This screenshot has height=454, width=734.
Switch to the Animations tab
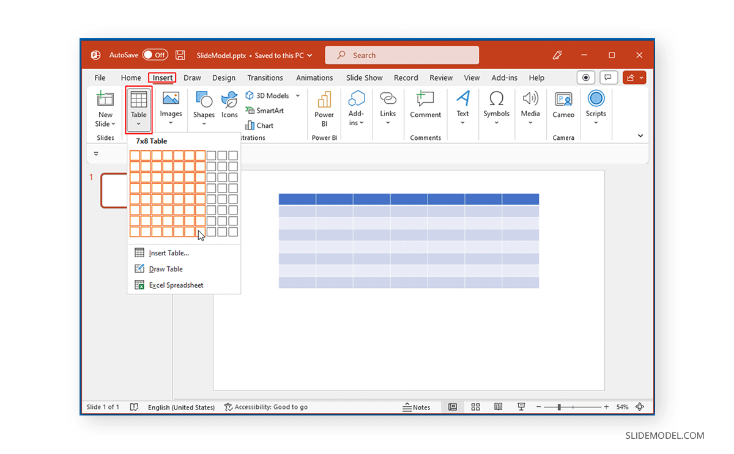(x=314, y=78)
